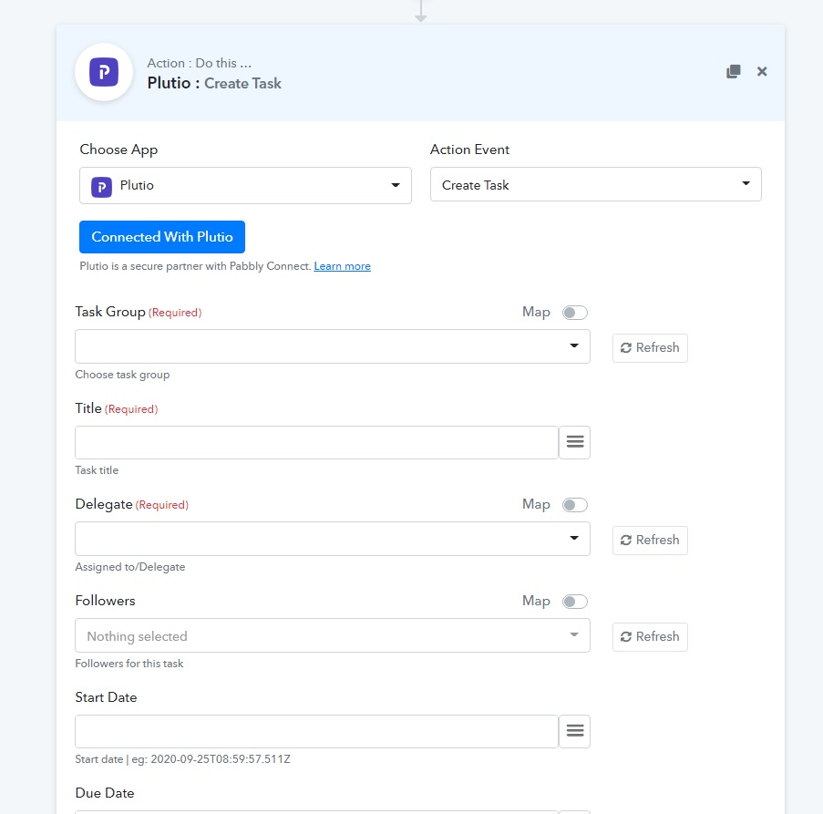Close the Plutio Create Task action panel
This screenshot has height=814, width=823.
coord(762,71)
